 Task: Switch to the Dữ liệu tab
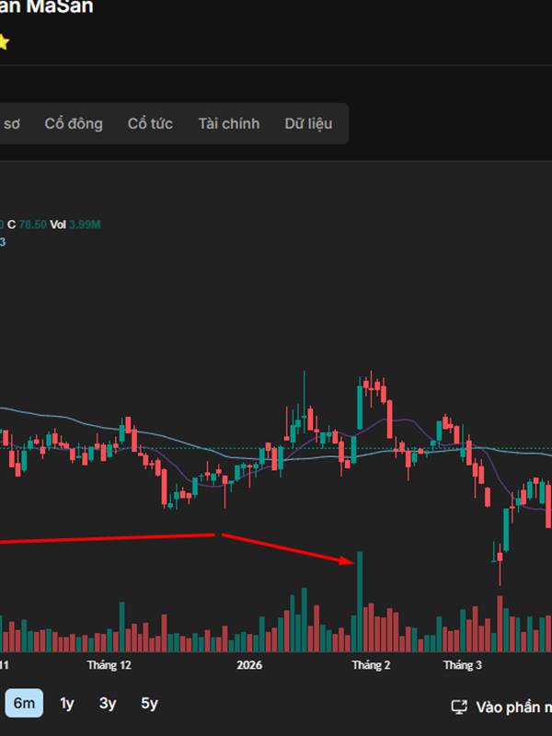pos(308,123)
